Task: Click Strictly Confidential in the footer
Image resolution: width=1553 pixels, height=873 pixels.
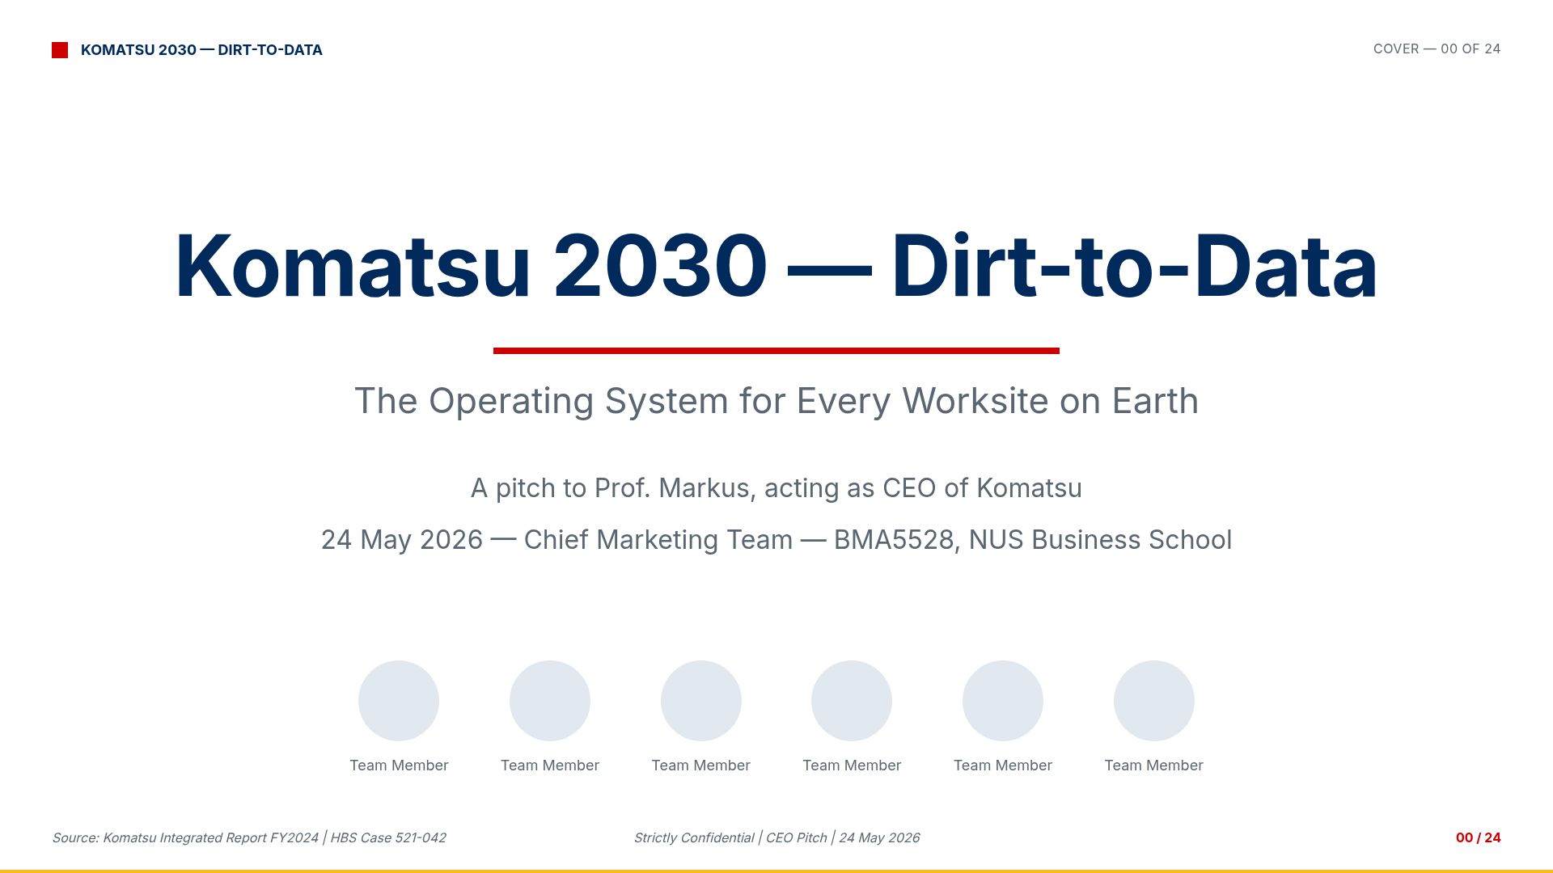Action: coord(694,838)
